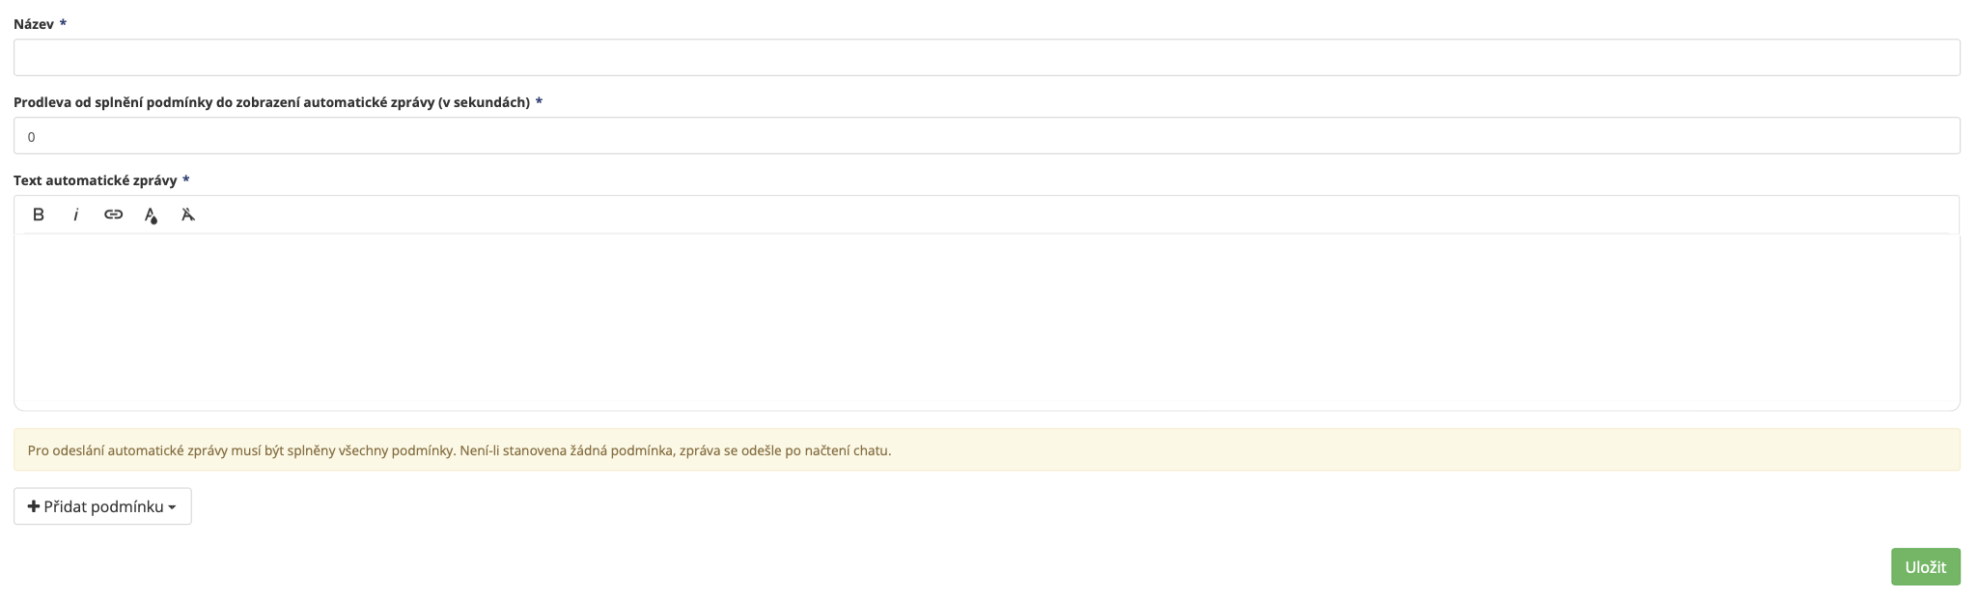Click the Text automatické zprávy label

95,180
